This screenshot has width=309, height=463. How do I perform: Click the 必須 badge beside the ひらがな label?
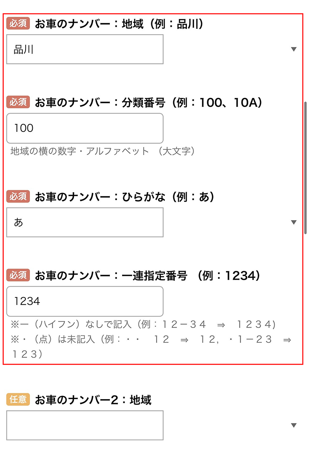[x=18, y=197]
